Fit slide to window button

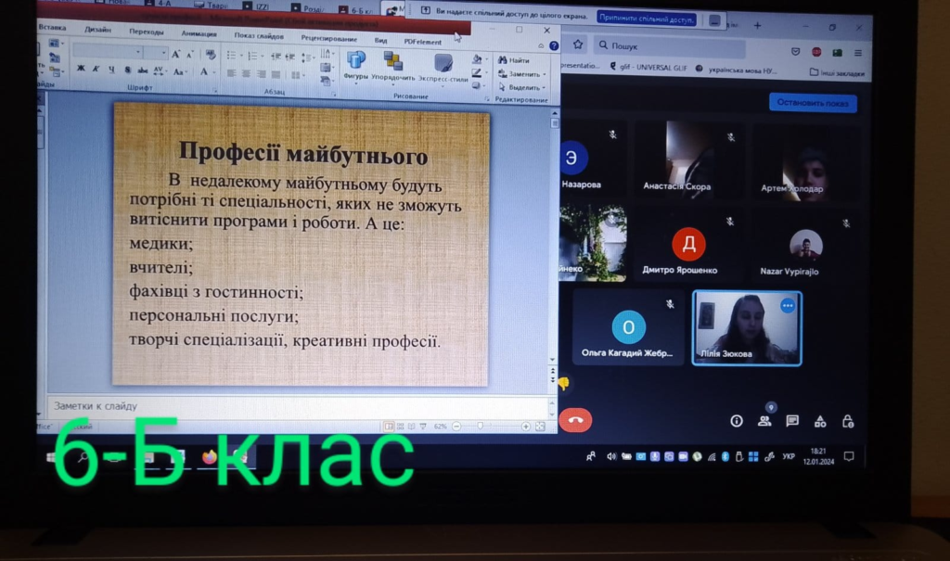[x=540, y=427]
